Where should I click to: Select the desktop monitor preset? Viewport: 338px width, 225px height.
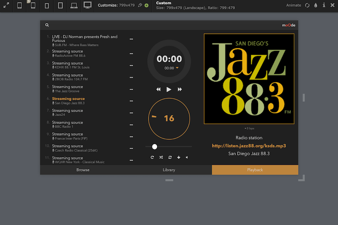coord(87,5)
